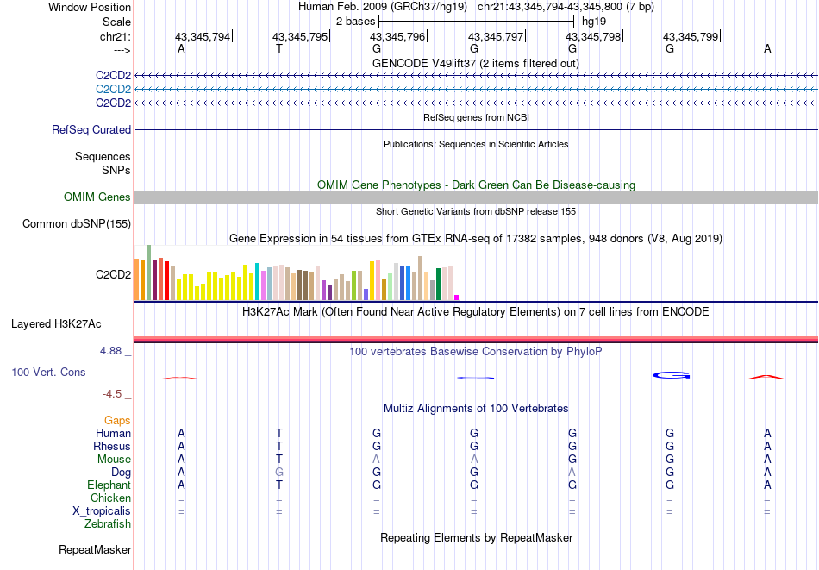The height and width of the screenshot is (570, 819).
Task: Click the Human alignment row label
Action: tap(113, 434)
